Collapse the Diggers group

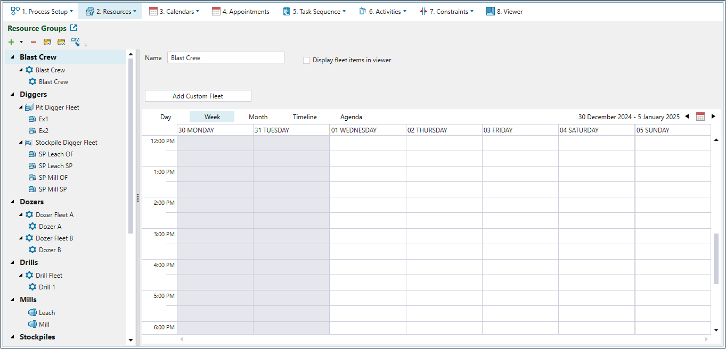pos(13,95)
